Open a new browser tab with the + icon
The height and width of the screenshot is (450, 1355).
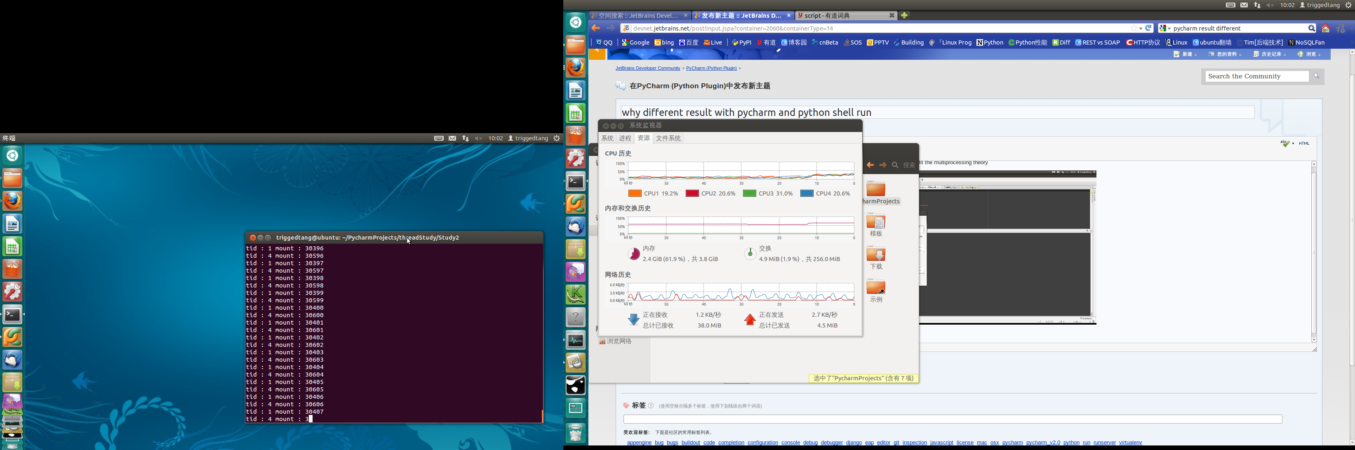[904, 15]
